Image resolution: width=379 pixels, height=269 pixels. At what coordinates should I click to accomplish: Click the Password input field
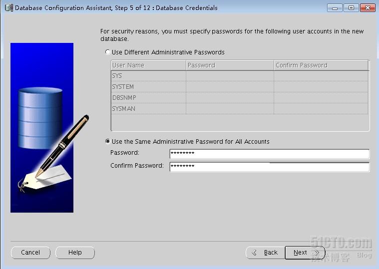270,154
